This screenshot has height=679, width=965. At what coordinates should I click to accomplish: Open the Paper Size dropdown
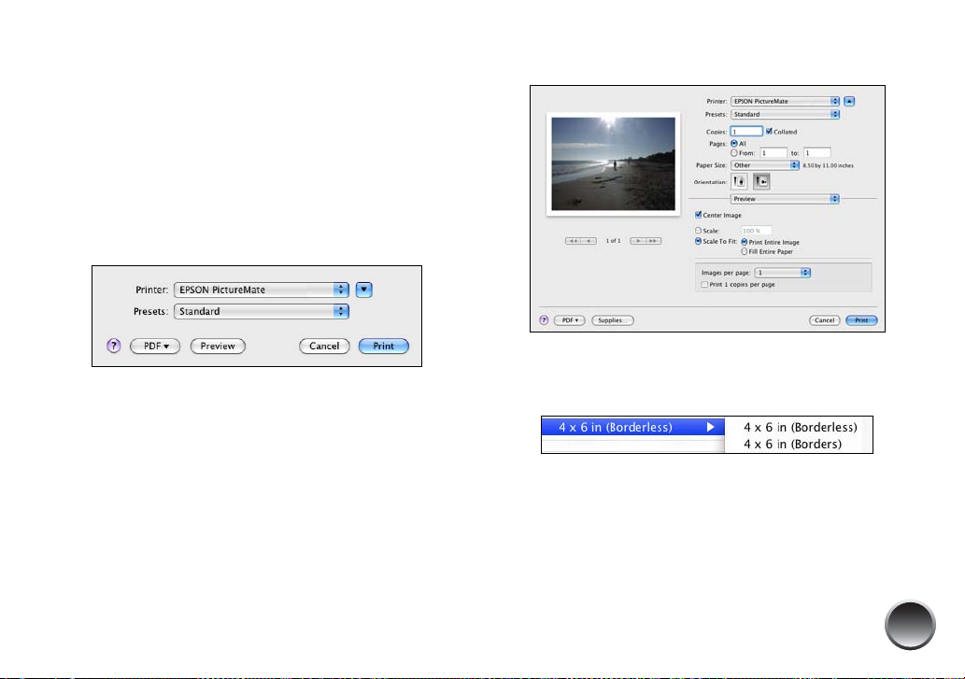(765, 164)
